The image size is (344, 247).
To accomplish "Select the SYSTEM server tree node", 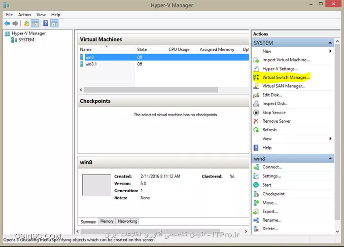I will point(26,40).
